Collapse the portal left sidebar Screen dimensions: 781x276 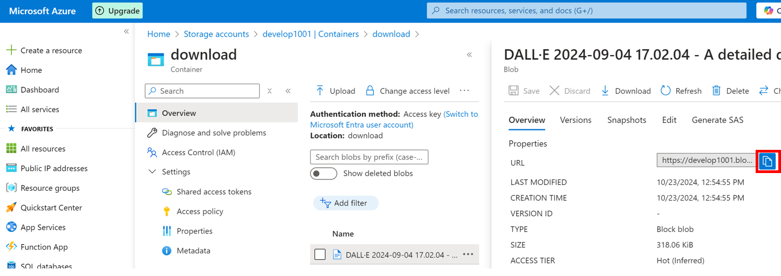pyautogui.click(x=126, y=32)
